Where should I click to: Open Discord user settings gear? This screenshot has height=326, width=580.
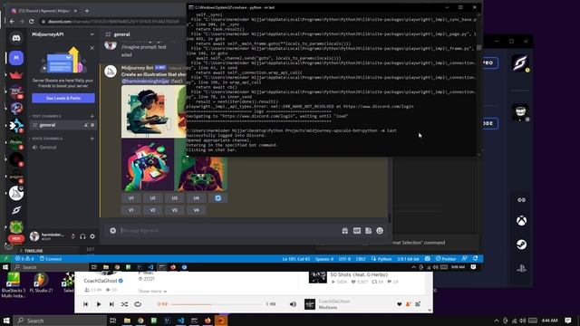point(92,236)
